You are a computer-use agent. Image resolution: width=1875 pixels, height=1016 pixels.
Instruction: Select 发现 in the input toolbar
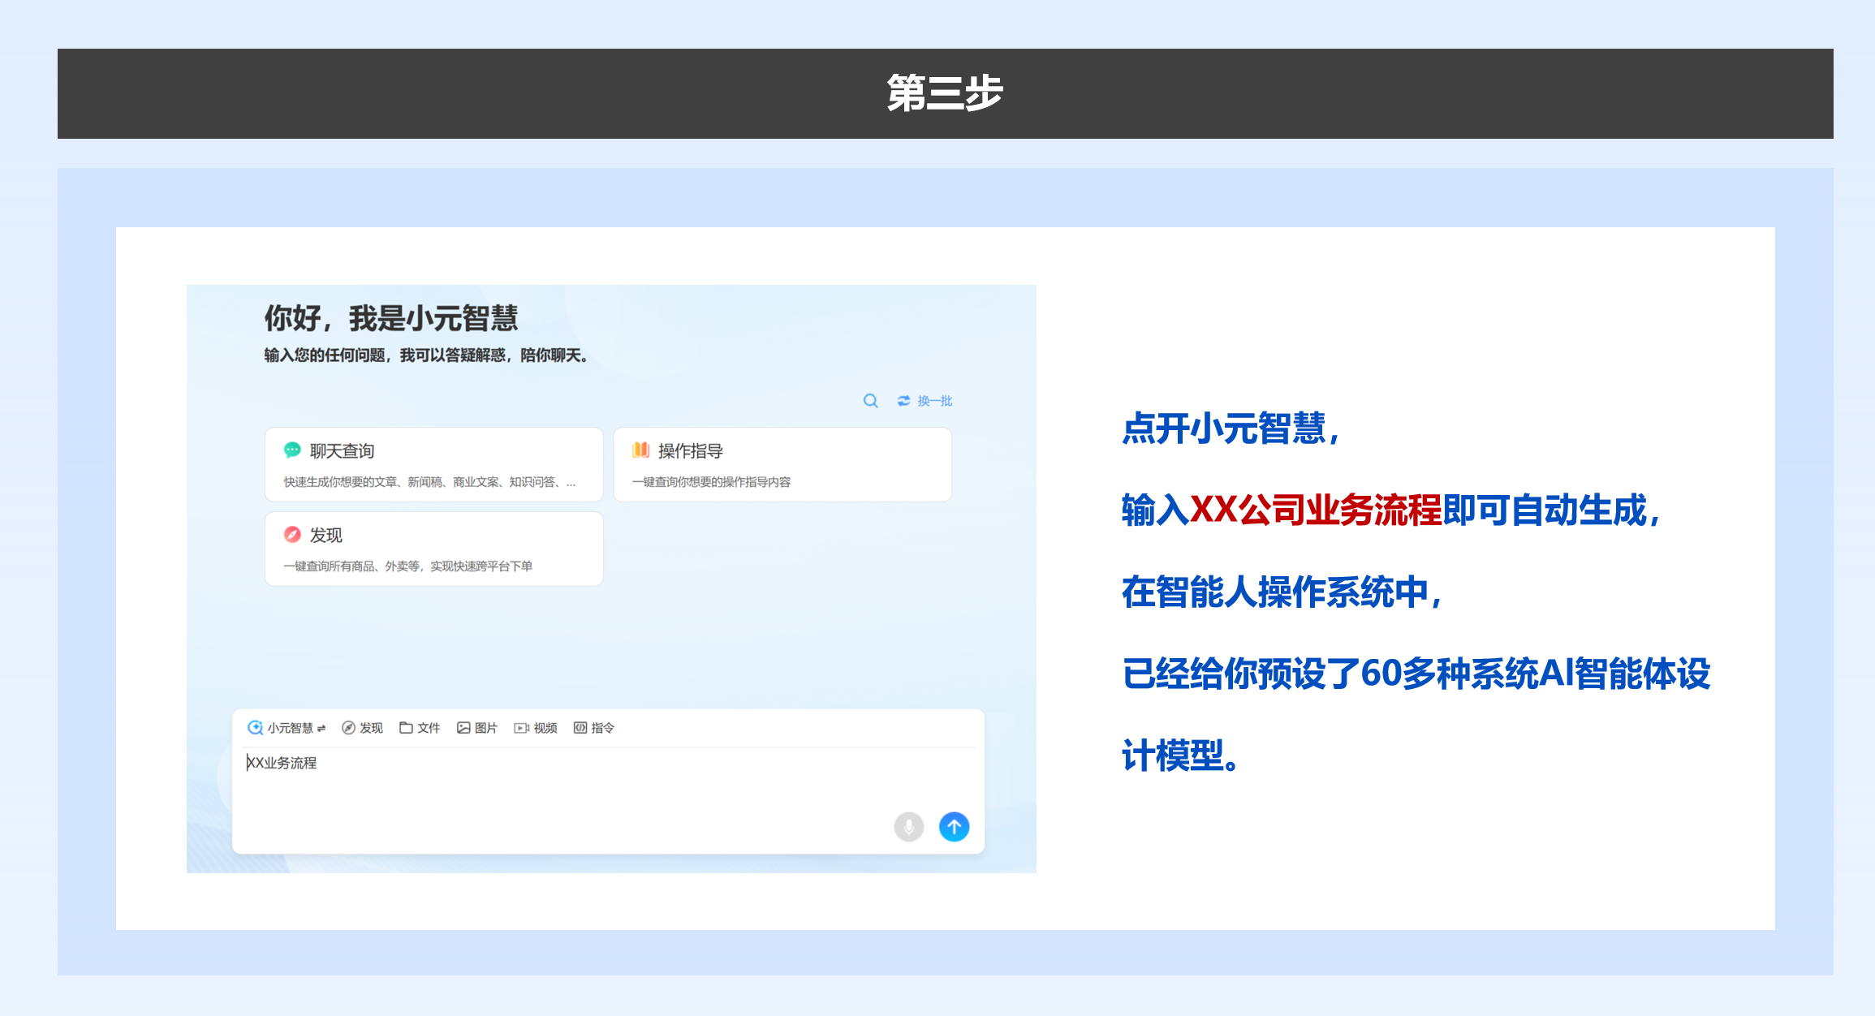[362, 728]
